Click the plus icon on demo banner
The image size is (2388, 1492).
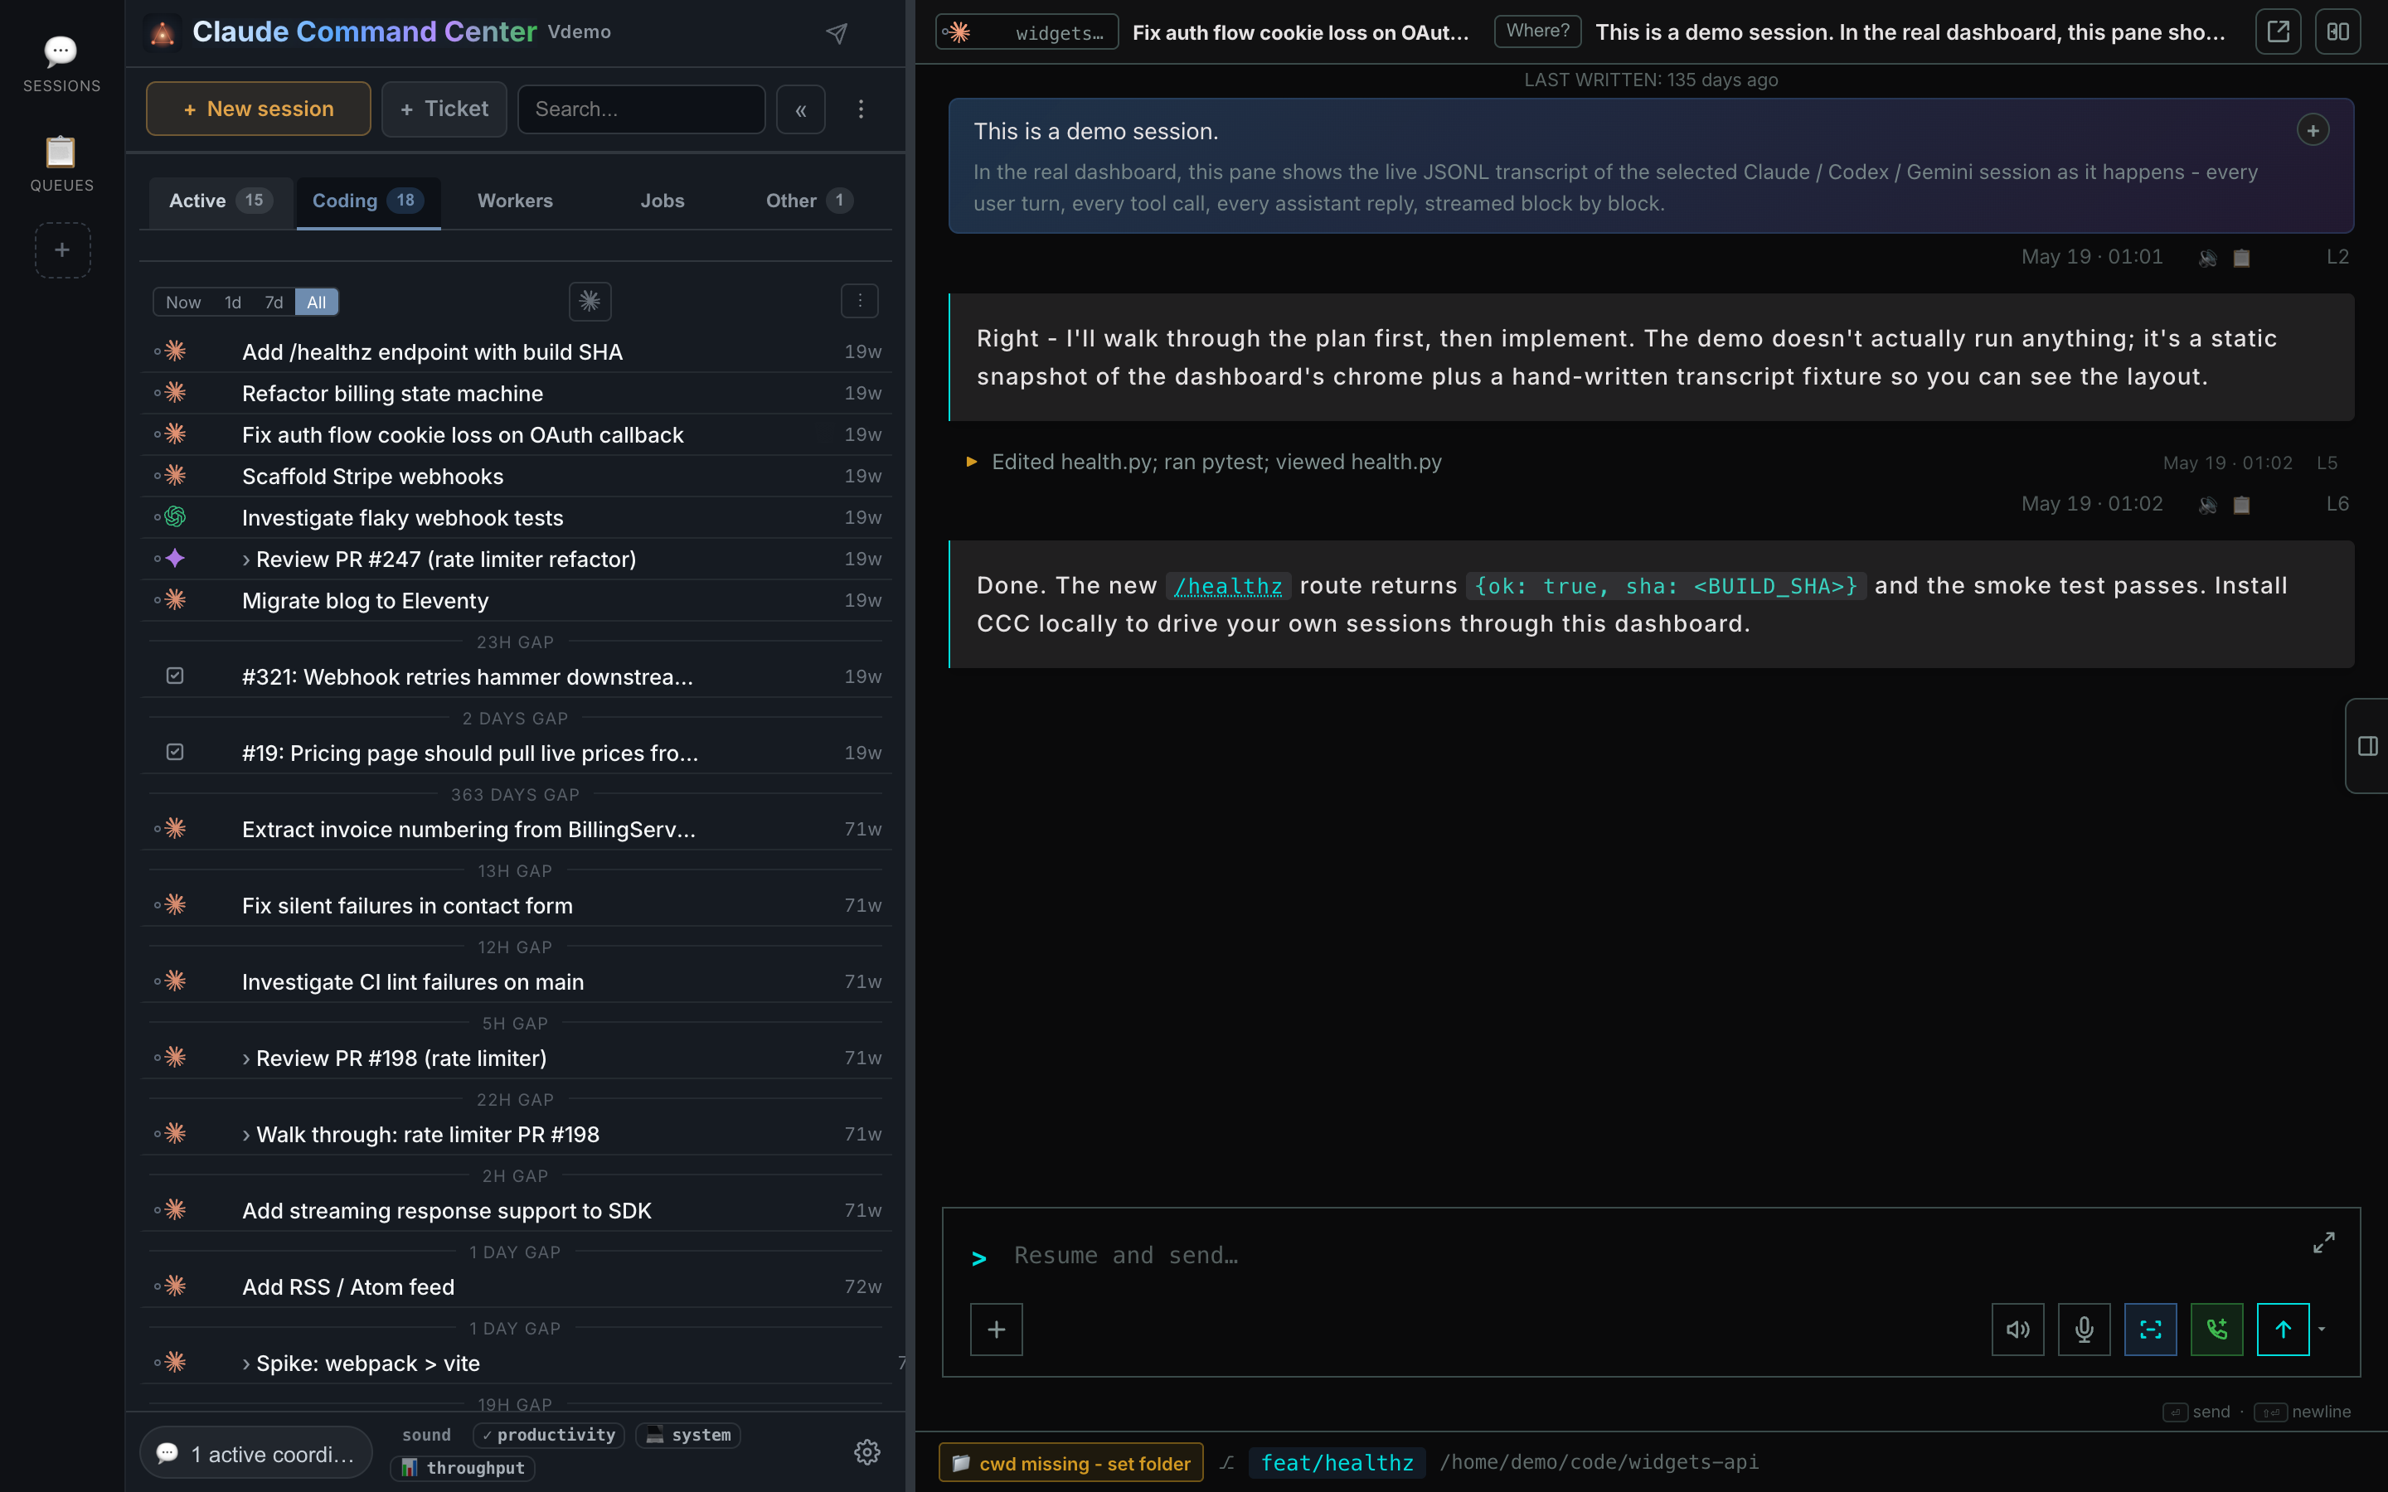2313,130
